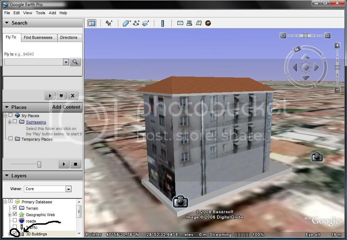This screenshot has width=347, height=240.
Task: Uncheck the Geographic Web layer checkbox
Action: (15, 214)
